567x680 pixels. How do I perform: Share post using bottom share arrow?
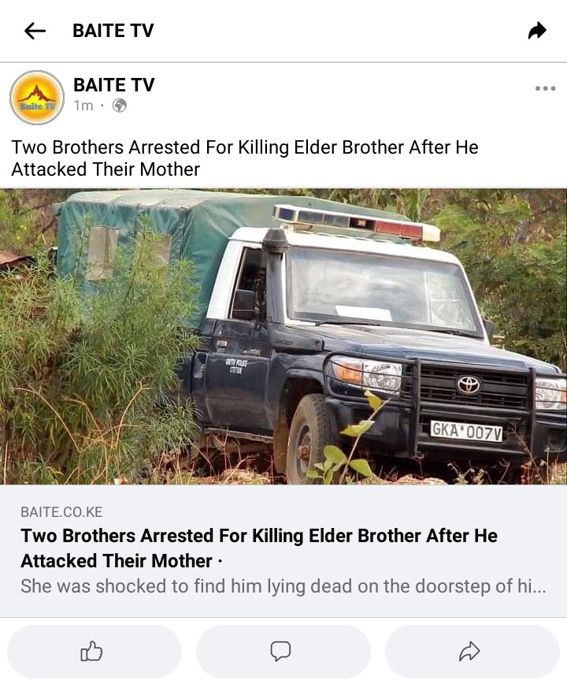pyautogui.click(x=472, y=652)
